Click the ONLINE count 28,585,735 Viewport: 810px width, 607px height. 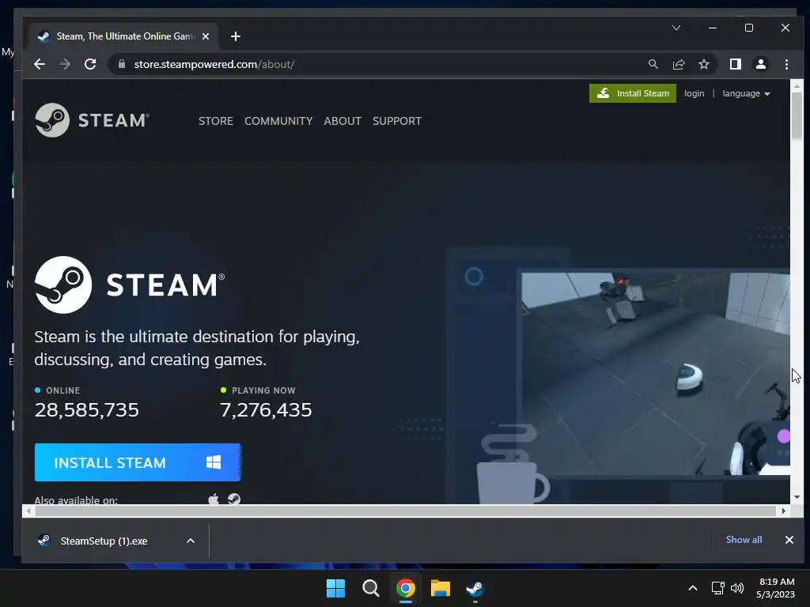(x=87, y=410)
